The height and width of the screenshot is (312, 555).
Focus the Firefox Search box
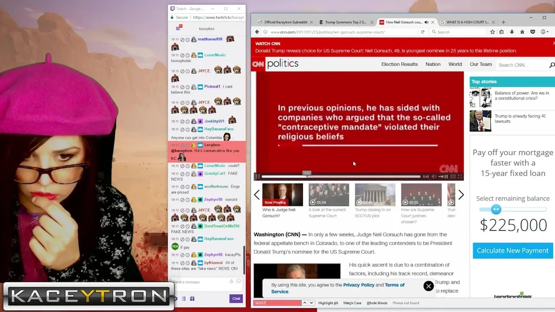458,32
